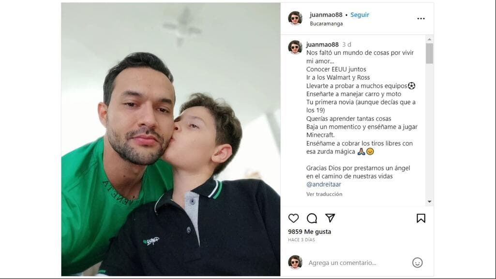This screenshot has width=496, height=279.
Task: Open juanmao88 profile picture in header
Action: [x=295, y=18]
